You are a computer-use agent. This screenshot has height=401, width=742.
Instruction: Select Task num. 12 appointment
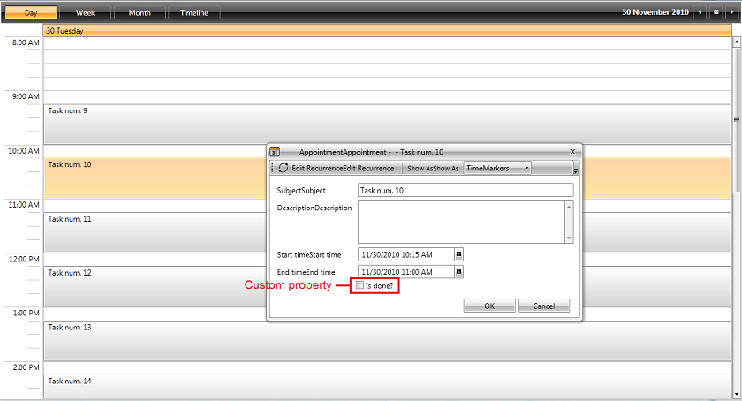[155, 286]
